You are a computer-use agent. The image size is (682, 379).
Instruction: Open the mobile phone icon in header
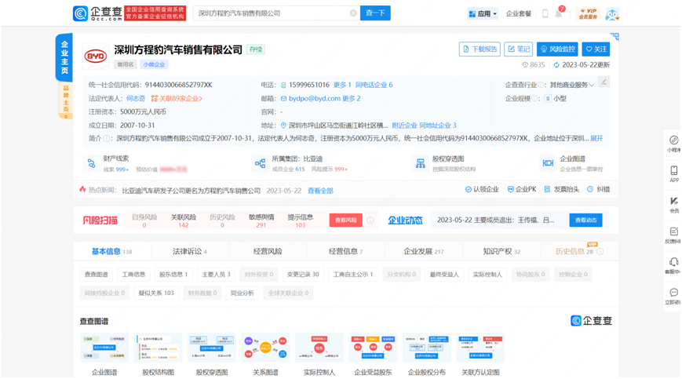[x=544, y=13]
